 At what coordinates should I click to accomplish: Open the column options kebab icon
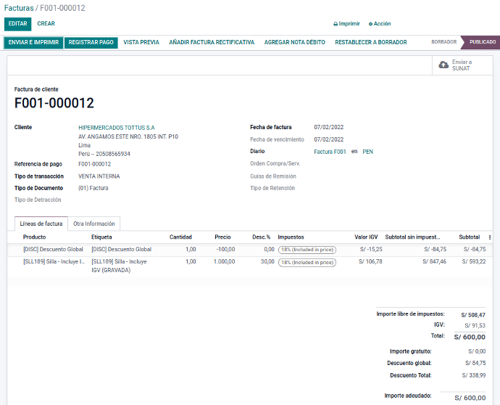[490, 237]
